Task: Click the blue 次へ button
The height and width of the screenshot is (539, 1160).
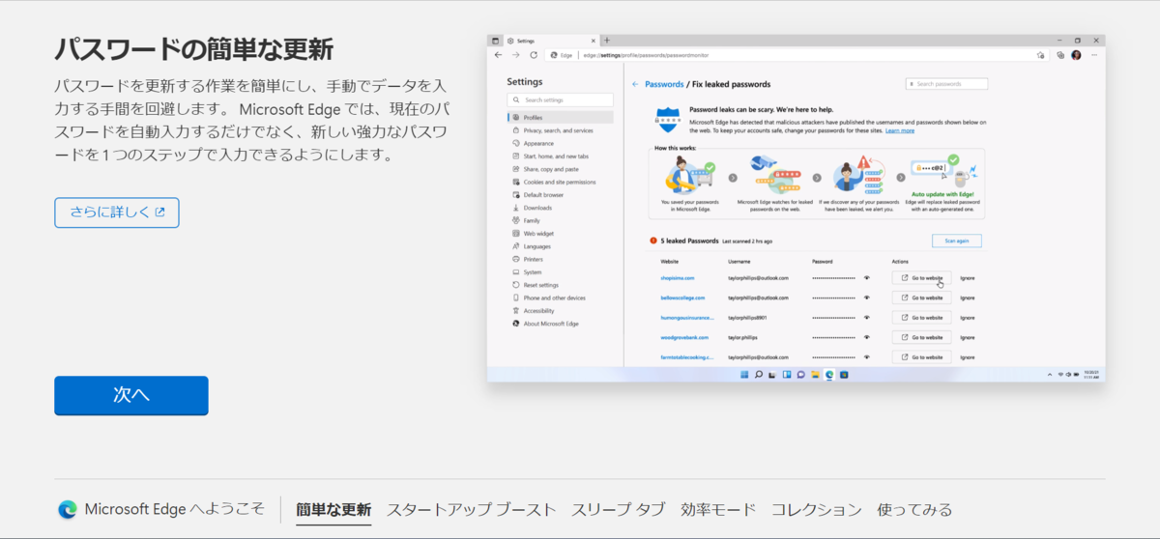Action: 131,395
